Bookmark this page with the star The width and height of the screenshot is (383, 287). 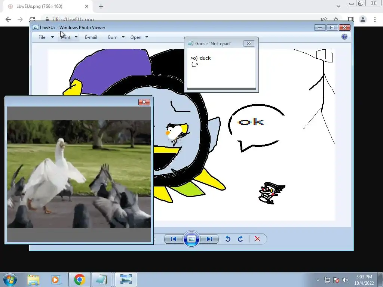[336, 19]
